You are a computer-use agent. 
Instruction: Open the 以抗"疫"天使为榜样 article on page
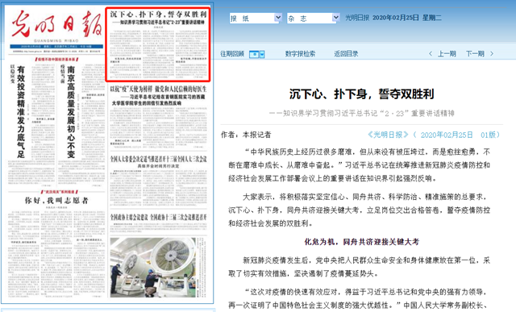click(x=158, y=117)
